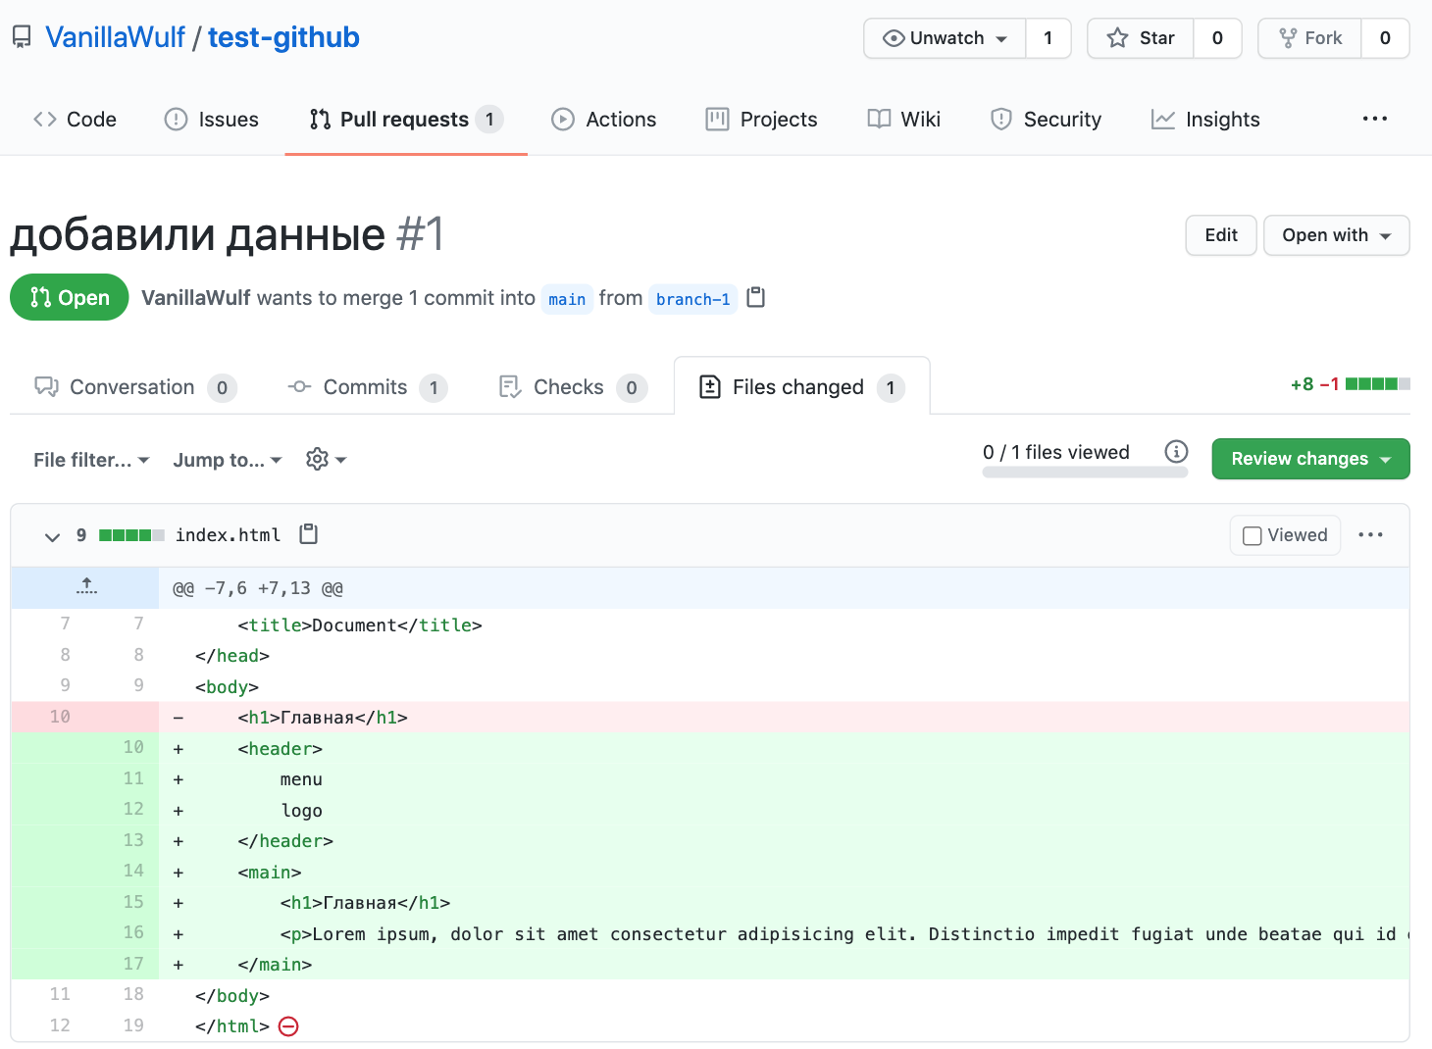Open index.html file options ellipsis menu
1432x1049 pixels.
[x=1370, y=534]
